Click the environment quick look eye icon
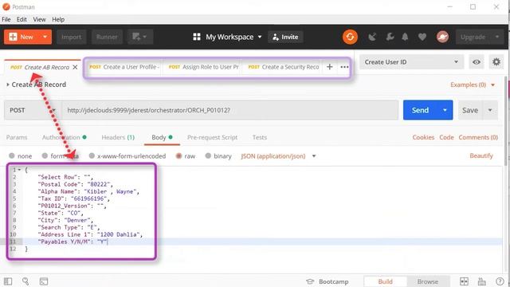Viewport: 510px width, 287px height. pyautogui.click(x=477, y=62)
